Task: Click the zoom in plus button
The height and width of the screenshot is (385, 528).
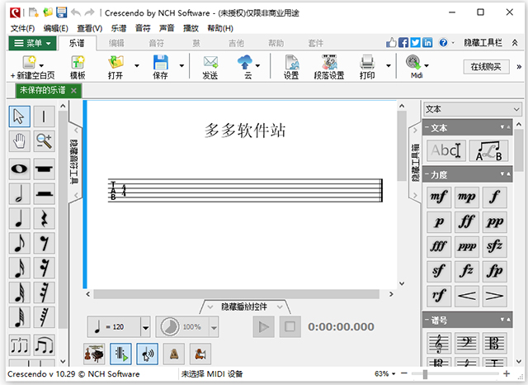Action: tap(506, 373)
